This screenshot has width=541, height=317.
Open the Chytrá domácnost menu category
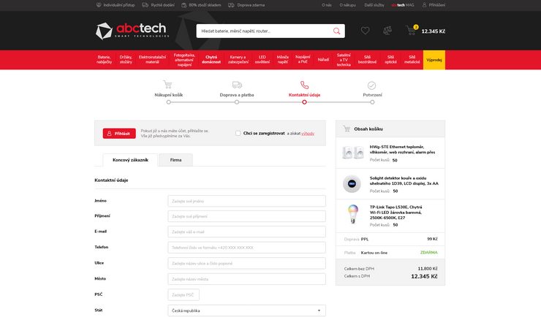(211, 60)
